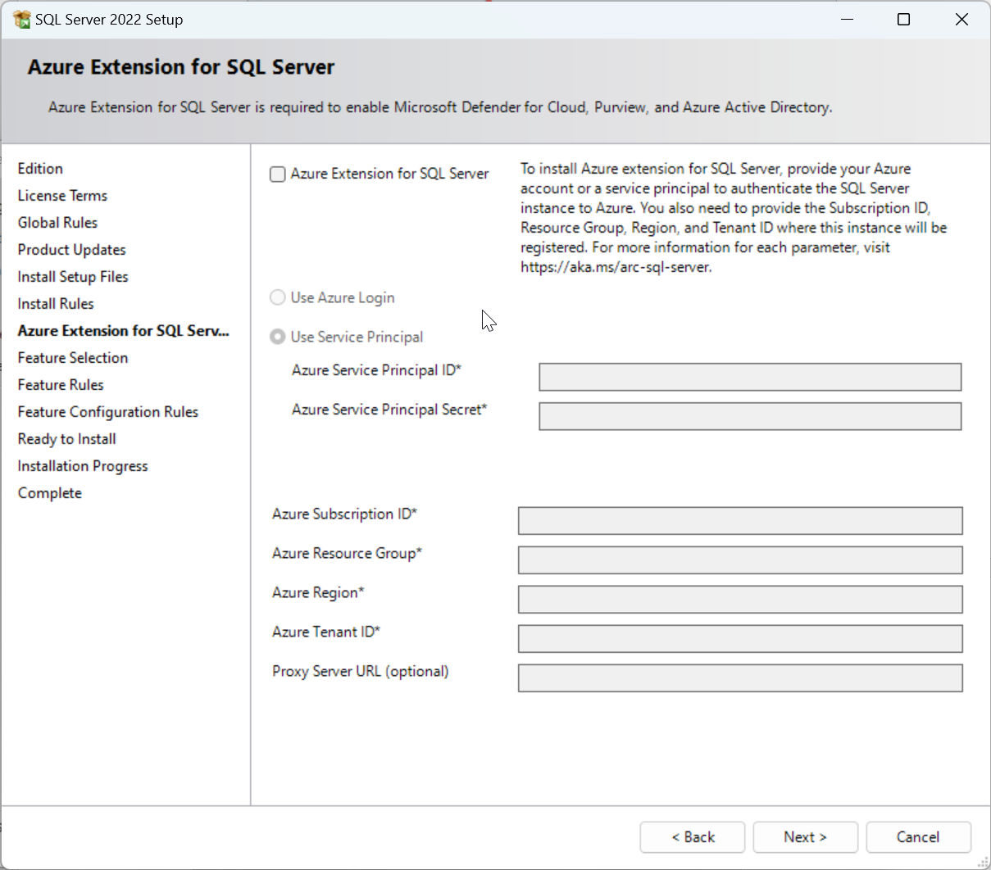Click the Azure Subscription ID* label

(345, 514)
